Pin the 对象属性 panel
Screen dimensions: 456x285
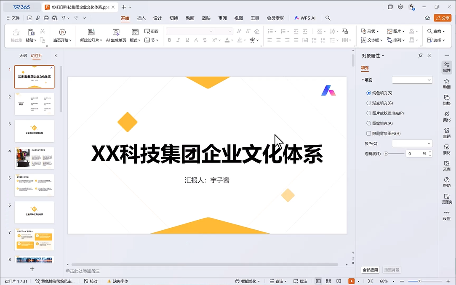point(420,56)
